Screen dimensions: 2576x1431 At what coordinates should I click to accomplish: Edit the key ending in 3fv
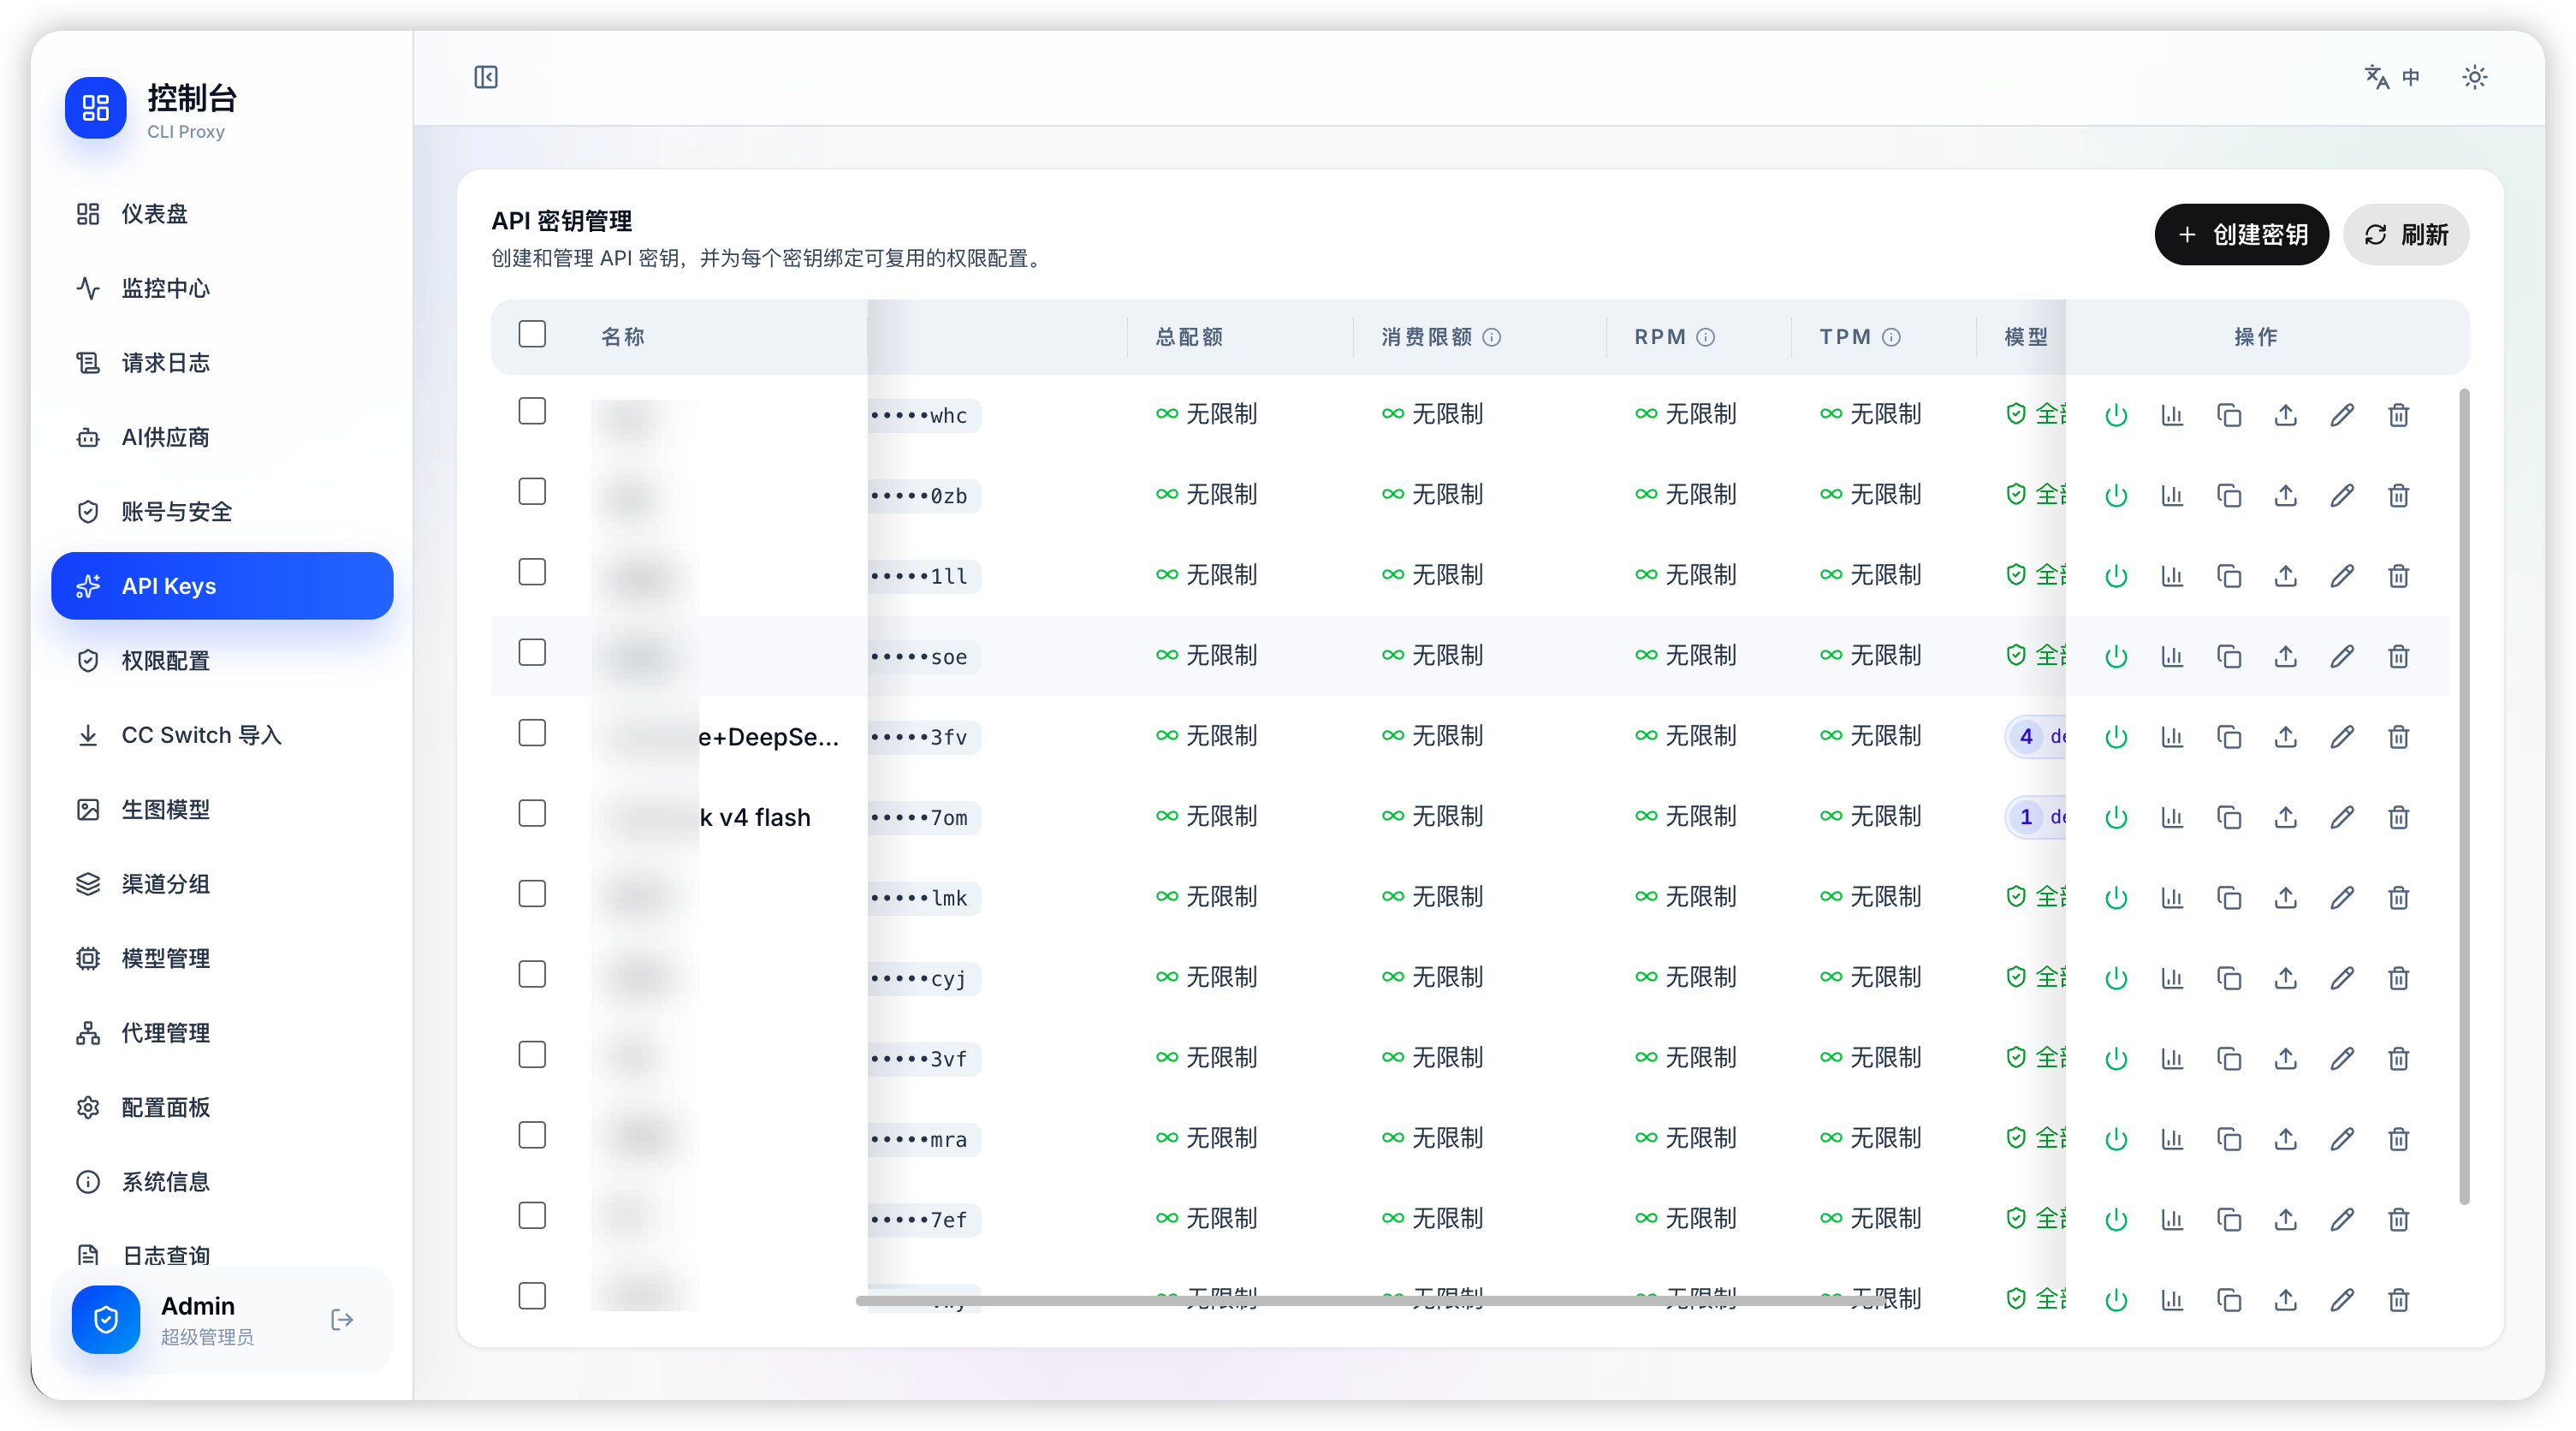pyautogui.click(x=2342, y=736)
